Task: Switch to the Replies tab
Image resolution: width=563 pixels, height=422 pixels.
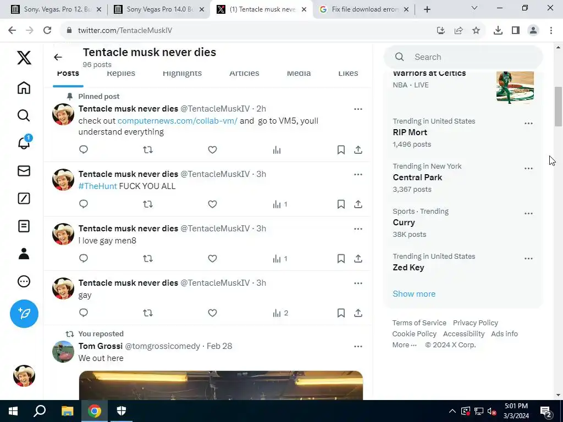Action: pyautogui.click(x=121, y=74)
